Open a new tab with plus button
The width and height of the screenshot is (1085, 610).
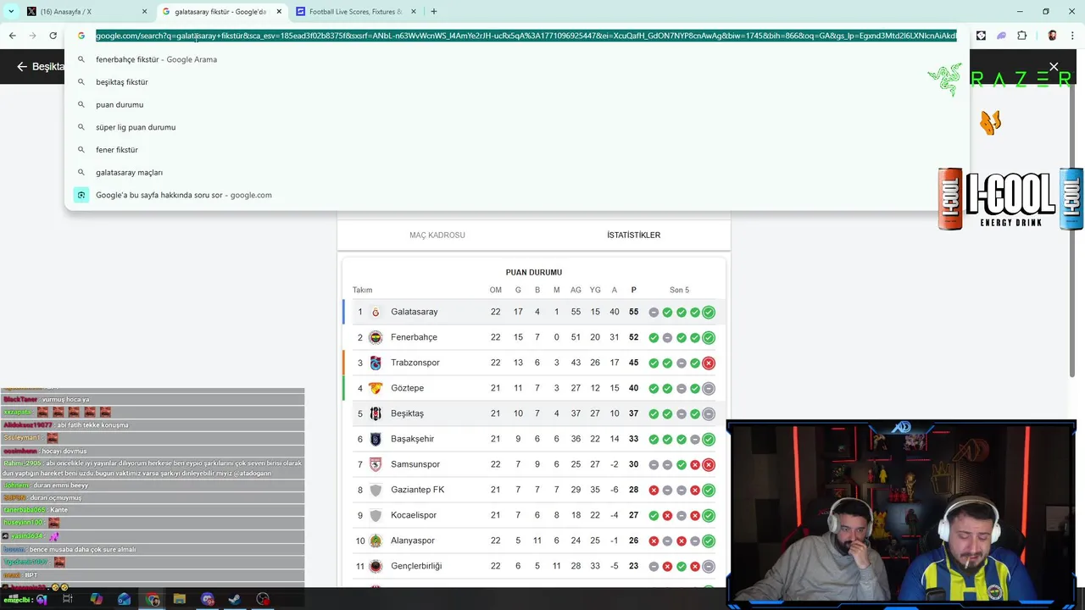[433, 11]
